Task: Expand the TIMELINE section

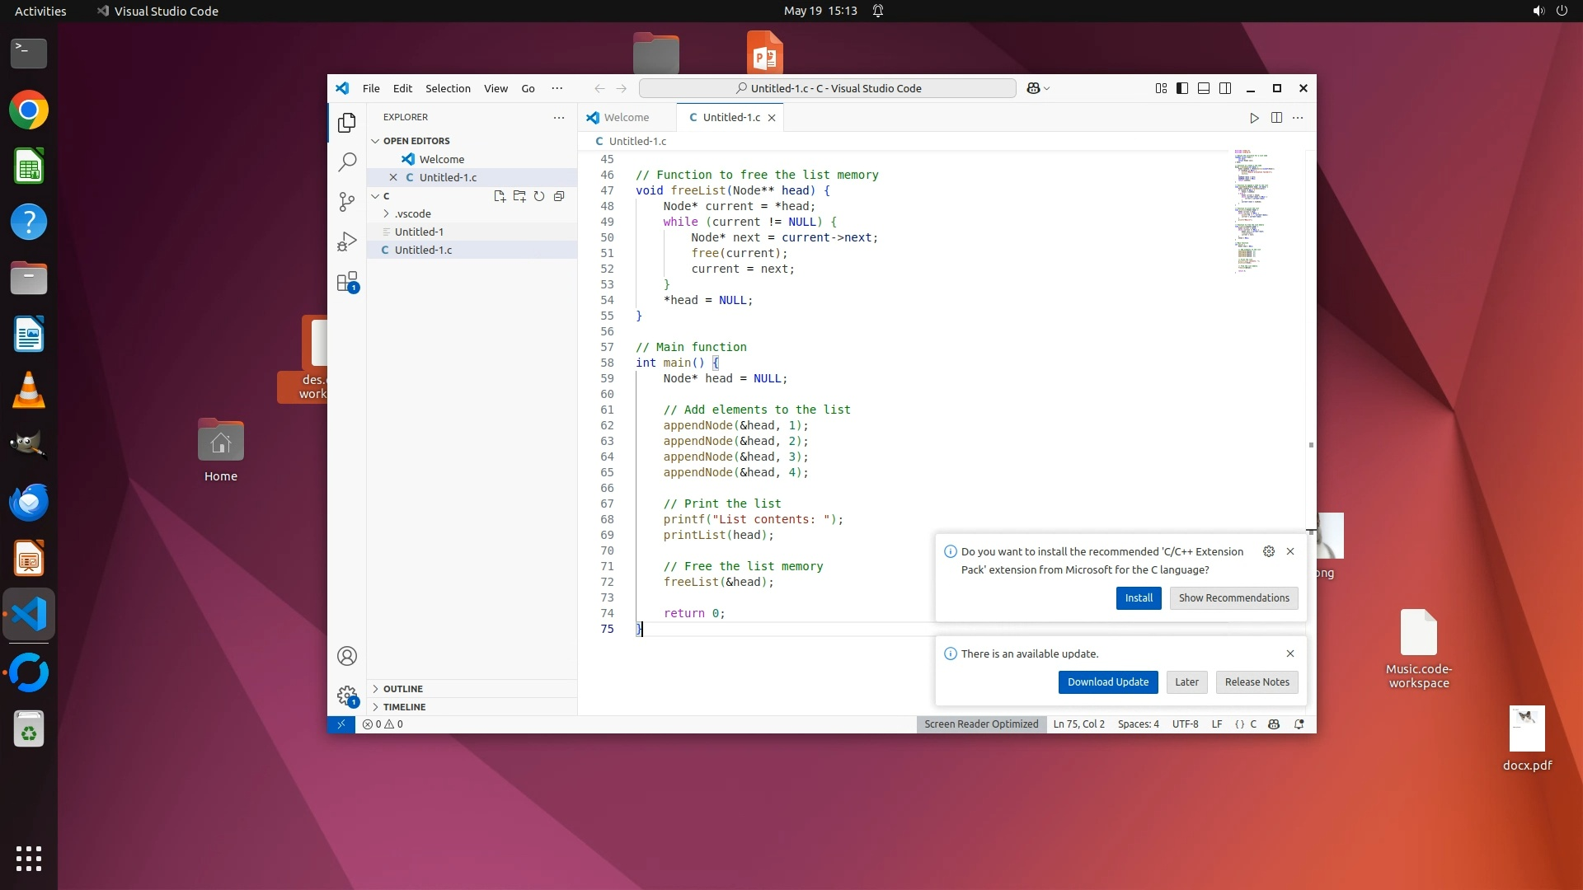Action: click(405, 707)
